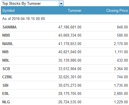129x105 pixels.
Task: Open the NLG symbol link
Action: (x=6, y=102)
